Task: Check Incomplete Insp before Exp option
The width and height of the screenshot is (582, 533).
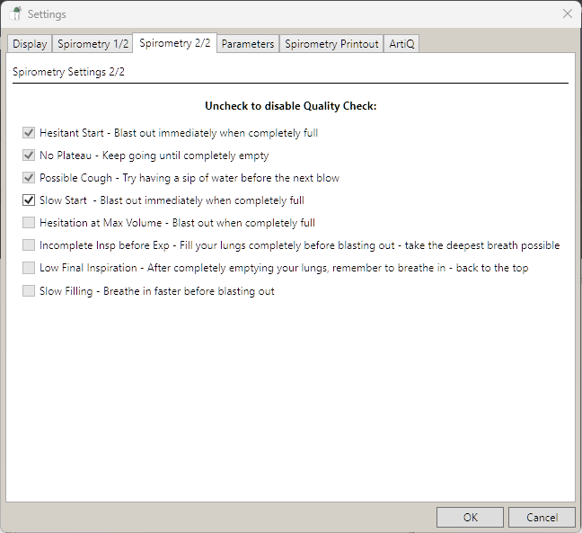Action: tap(29, 245)
